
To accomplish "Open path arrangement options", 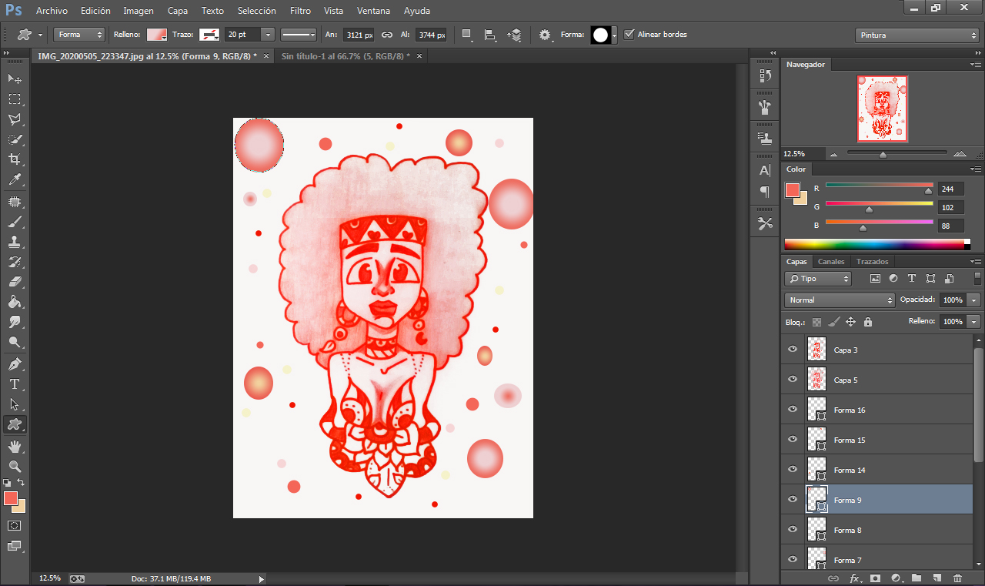I will click(x=515, y=35).
